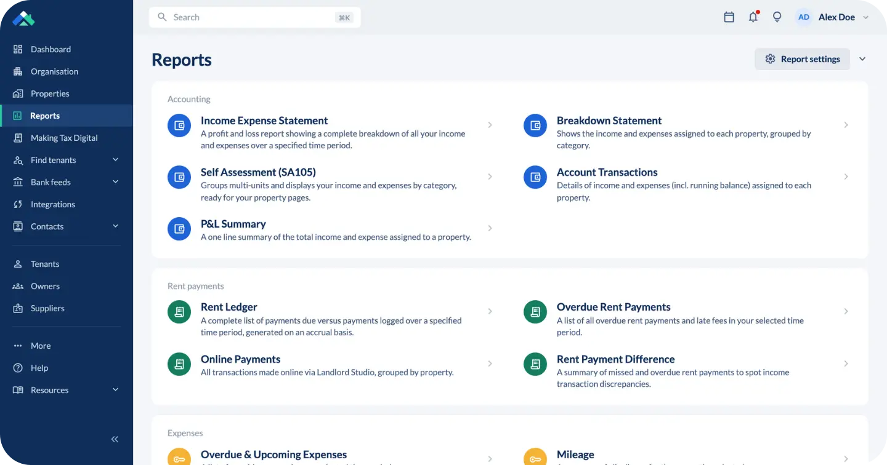Open Tenants in sidebar
This screenshot has height=465, width=887.
coord(67,264)
